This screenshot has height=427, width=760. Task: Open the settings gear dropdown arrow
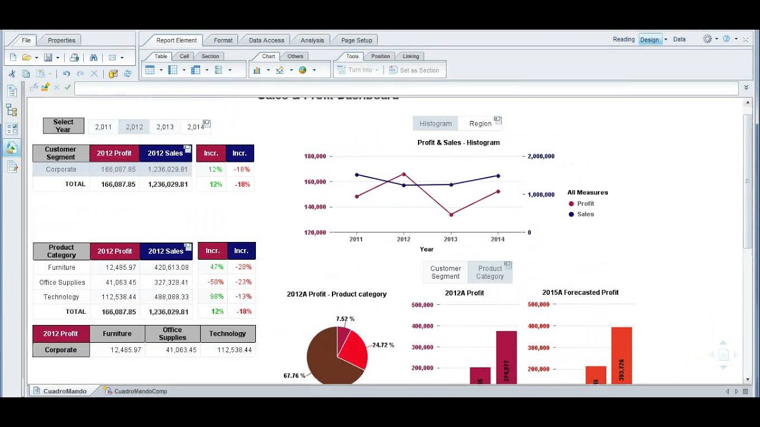tap(717, 39)
